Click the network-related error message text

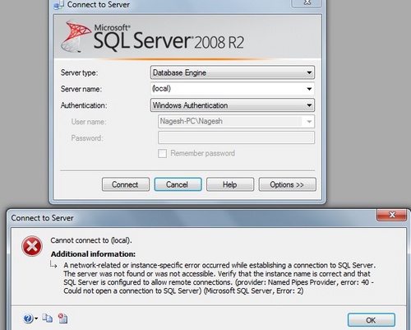[219, 278]
